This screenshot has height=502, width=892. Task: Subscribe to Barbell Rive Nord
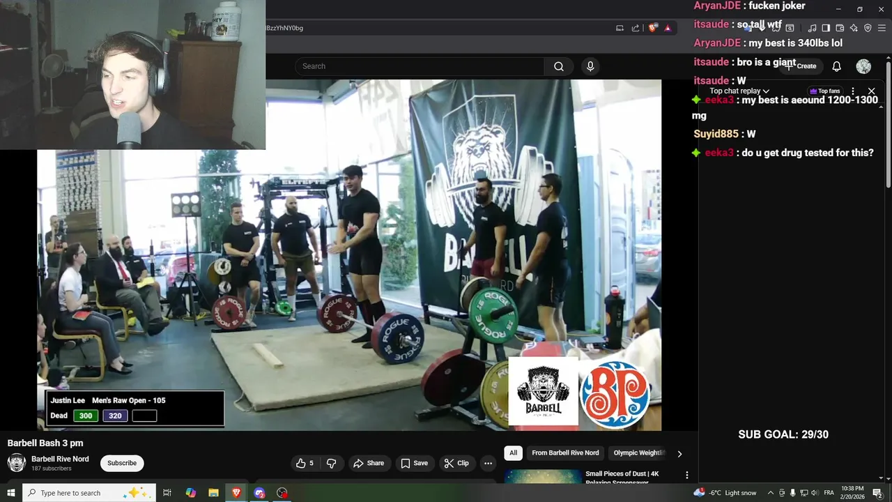pyautogui.click(x=122, y=463)
